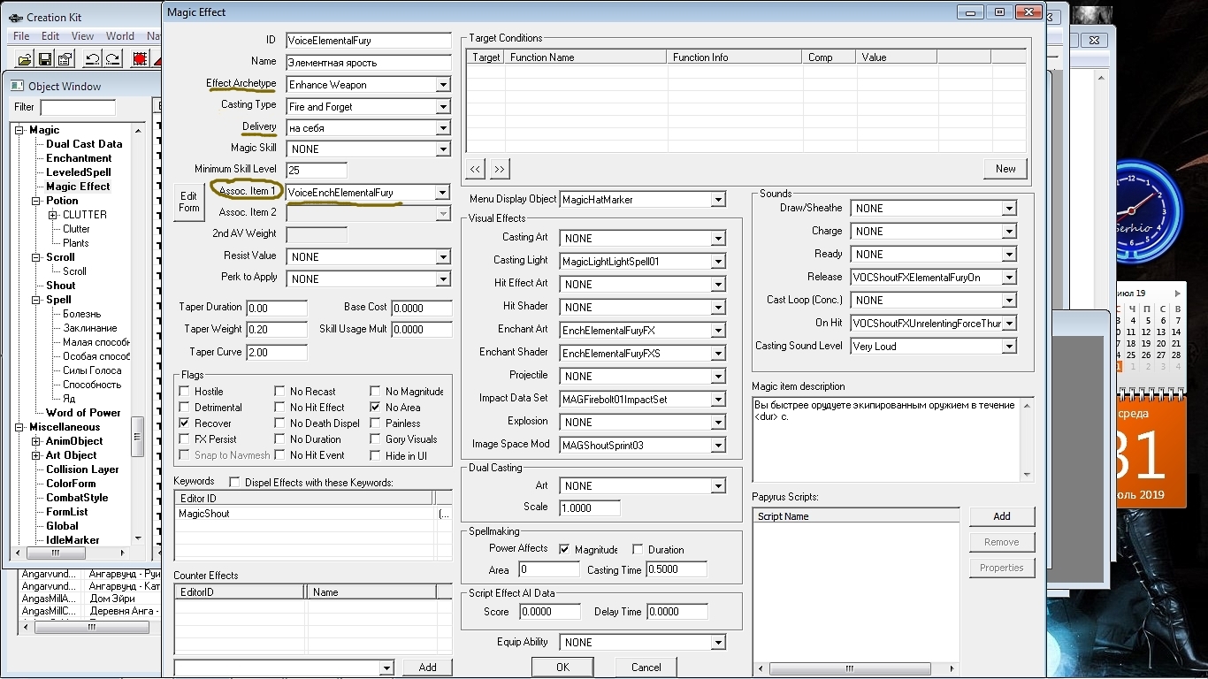Uncheck the Recover flag checkbox

[x=184, y=423]
